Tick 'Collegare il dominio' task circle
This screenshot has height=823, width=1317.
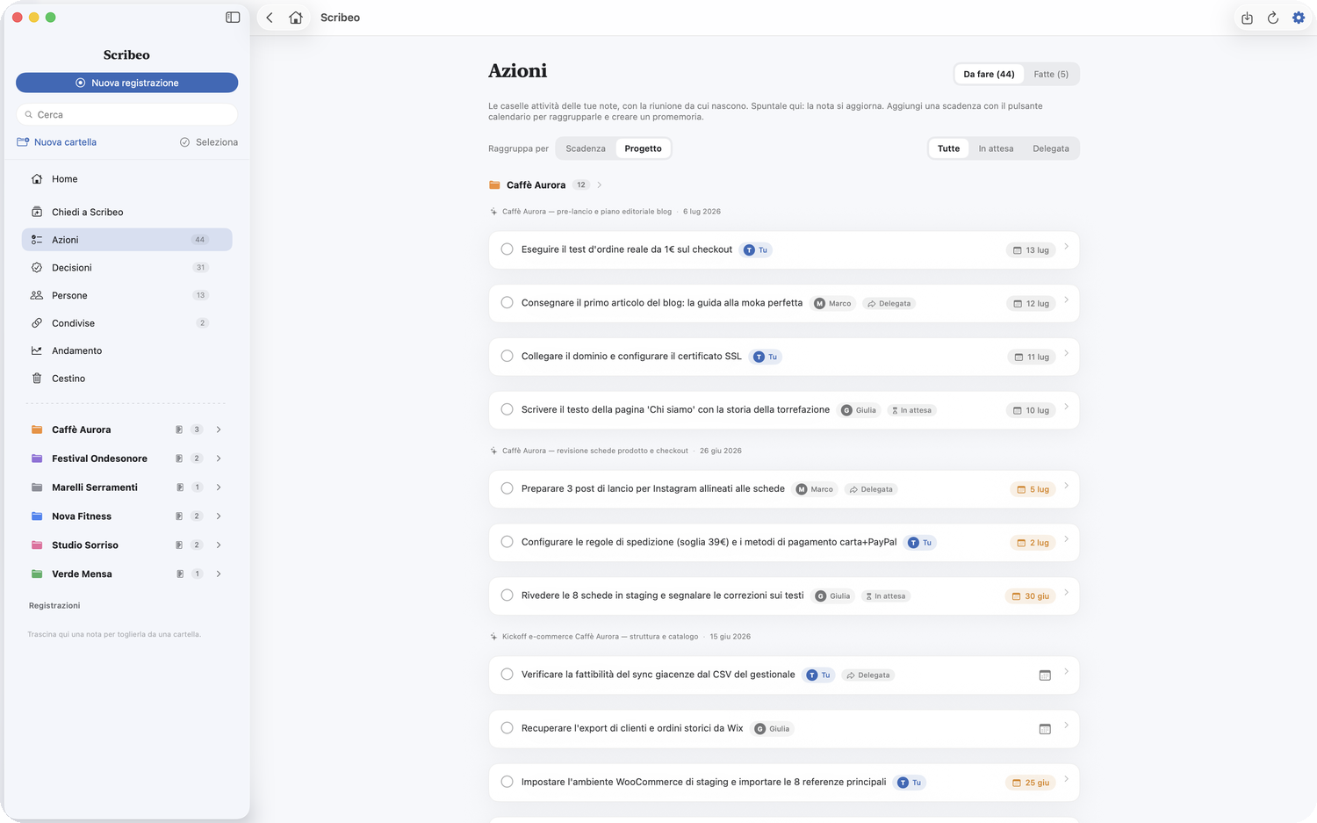[x=507, y=357]
